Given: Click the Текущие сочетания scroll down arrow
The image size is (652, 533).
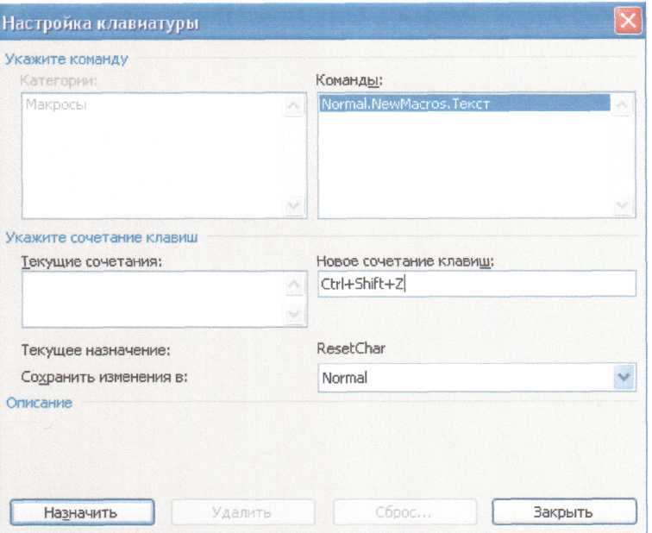Looking at the screenshot, I should 294,313.
